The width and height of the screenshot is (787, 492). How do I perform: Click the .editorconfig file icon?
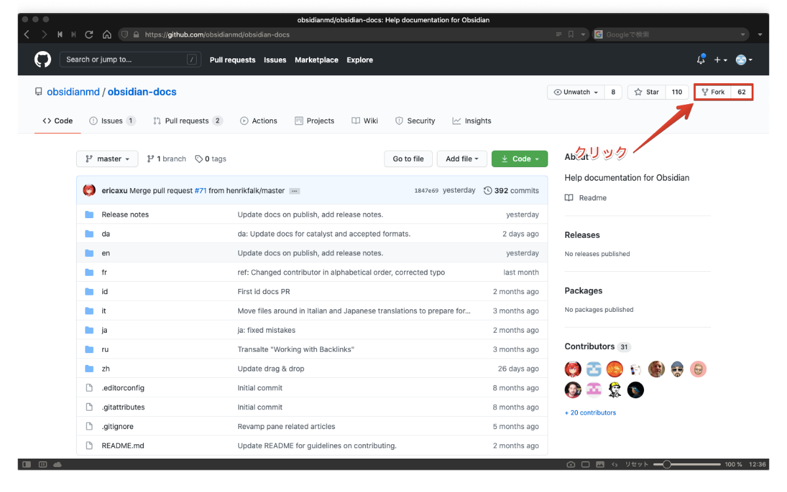[89, 388]
